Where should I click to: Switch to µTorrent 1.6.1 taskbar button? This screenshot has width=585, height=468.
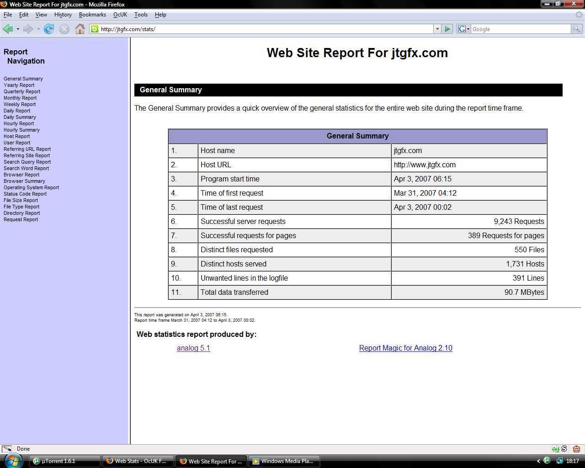[x=65, y=461]
